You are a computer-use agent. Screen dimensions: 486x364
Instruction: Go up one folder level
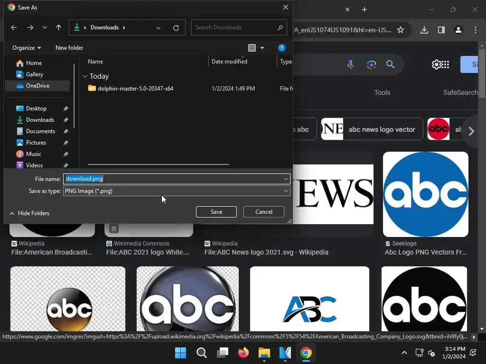(58, 27)
